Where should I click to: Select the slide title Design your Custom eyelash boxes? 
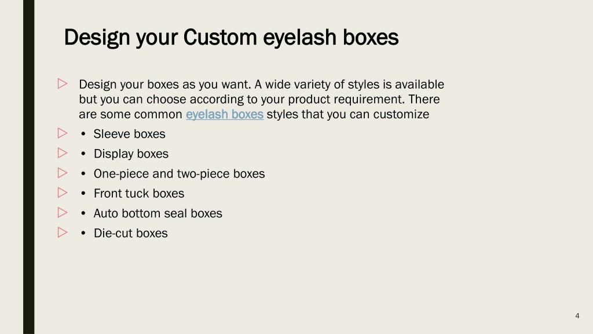pos(231,38)
